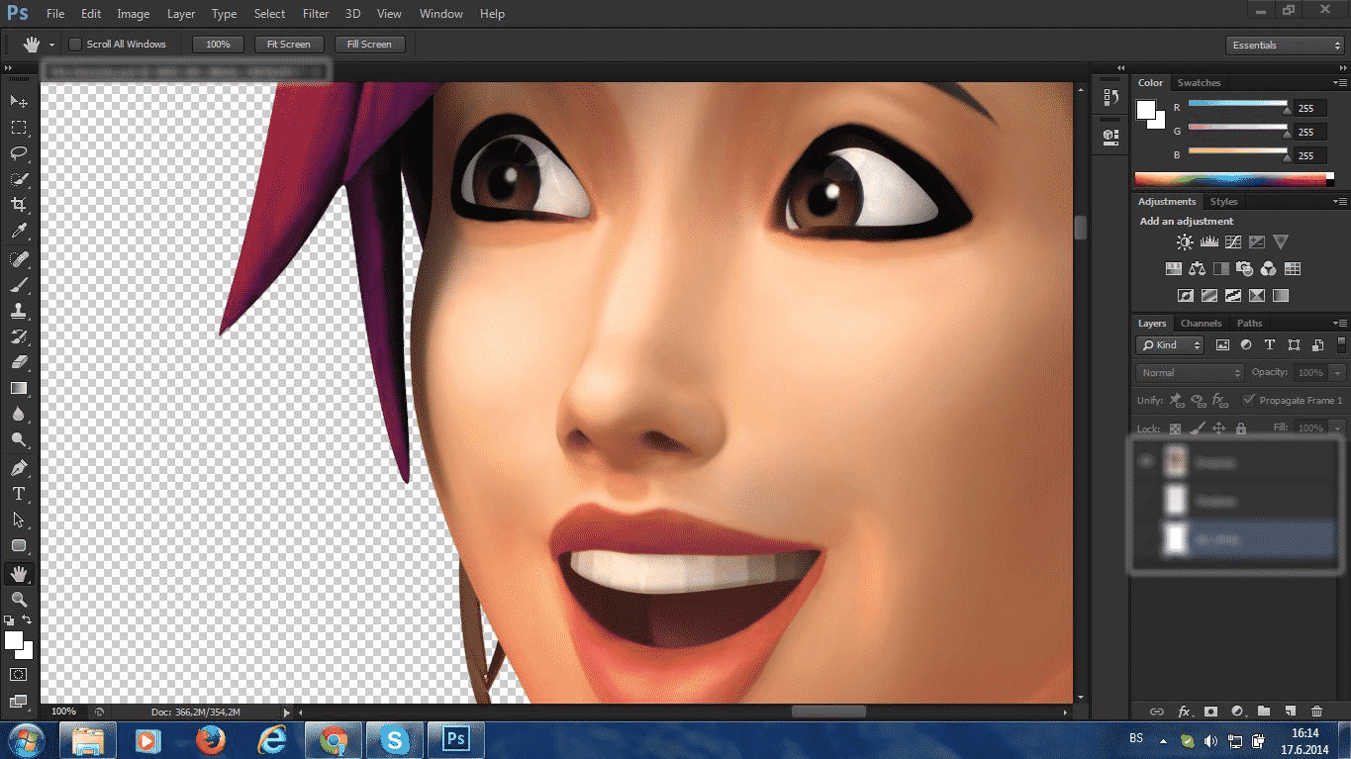Select the Lasso tool
This screenshot has width=1351, height=759.
19,153
